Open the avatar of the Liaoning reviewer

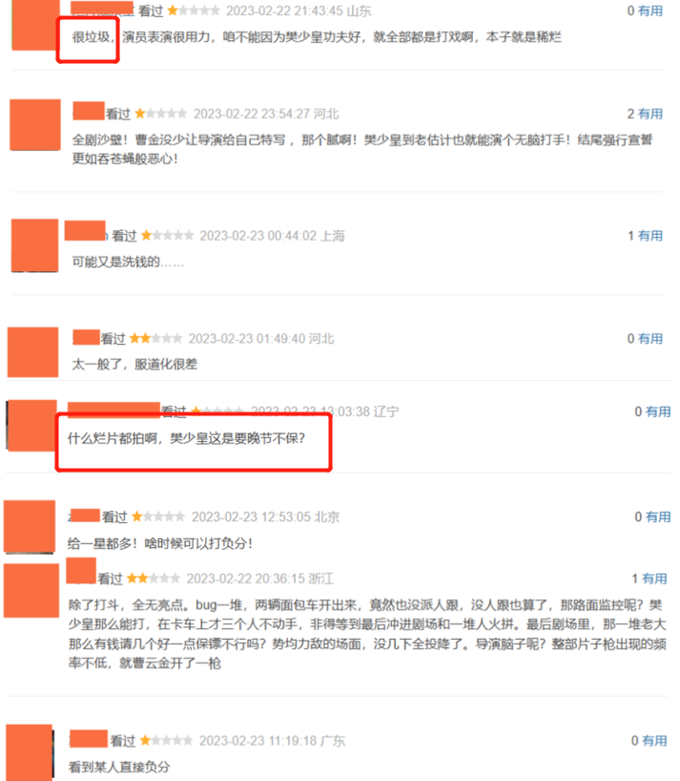click(31, 426)
